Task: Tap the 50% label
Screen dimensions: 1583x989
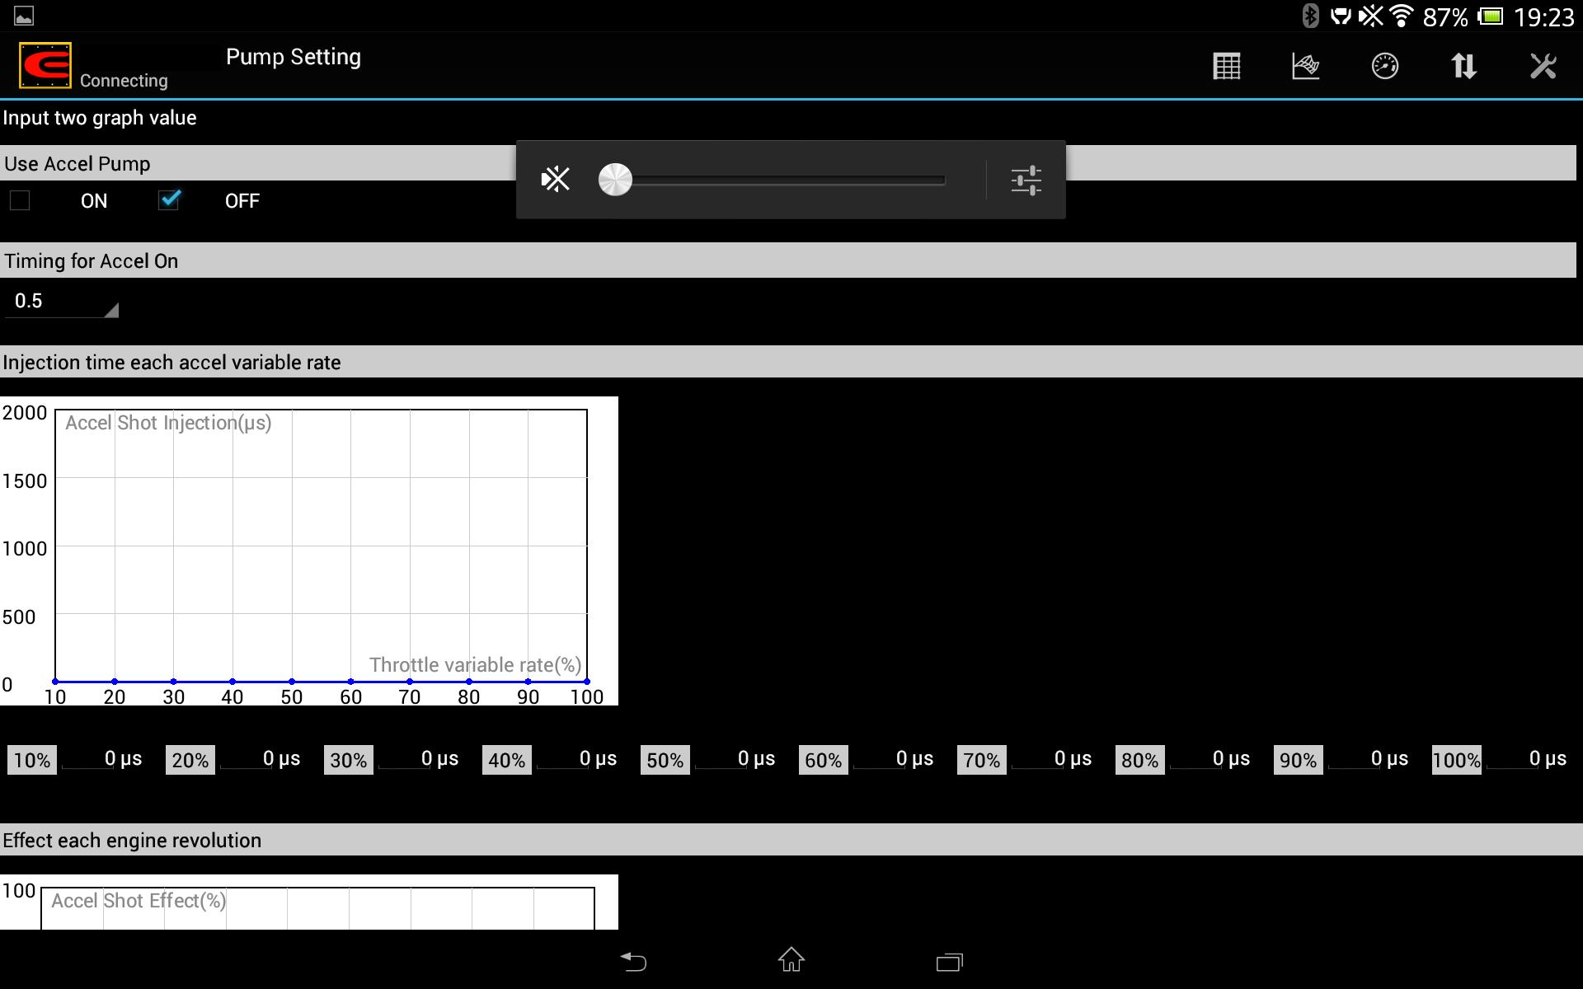Action: coord(665,760)
